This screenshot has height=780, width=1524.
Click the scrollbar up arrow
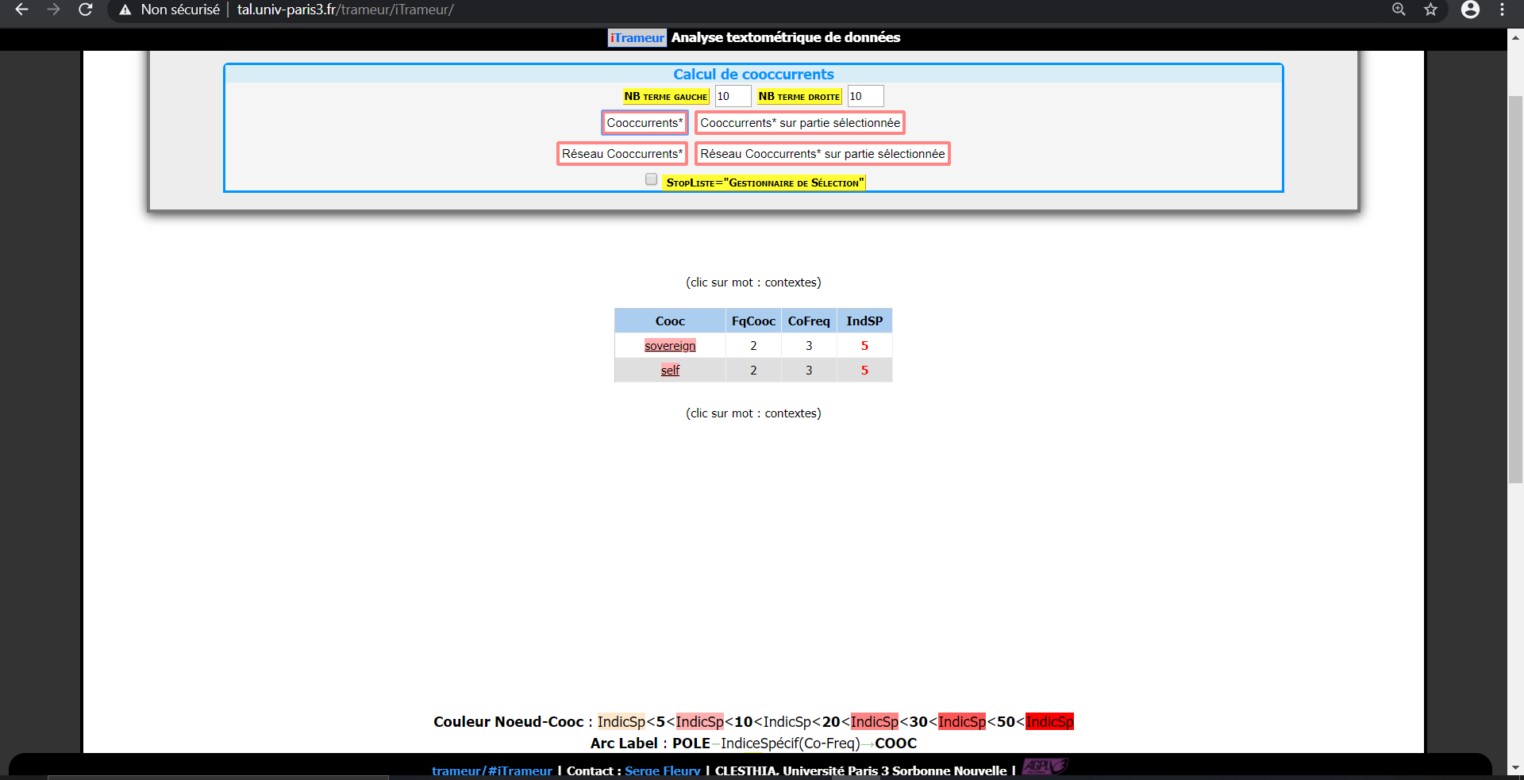[1515, 37]
